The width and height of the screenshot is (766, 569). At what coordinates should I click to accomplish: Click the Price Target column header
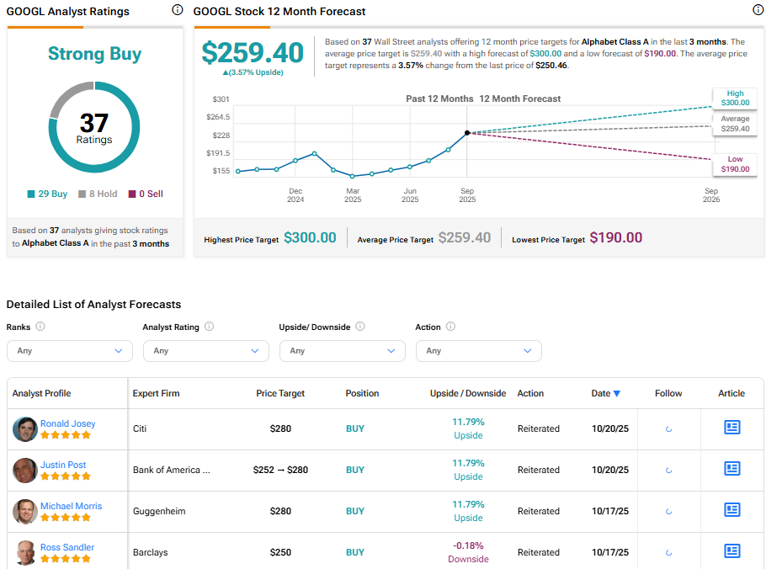[280, 393]
